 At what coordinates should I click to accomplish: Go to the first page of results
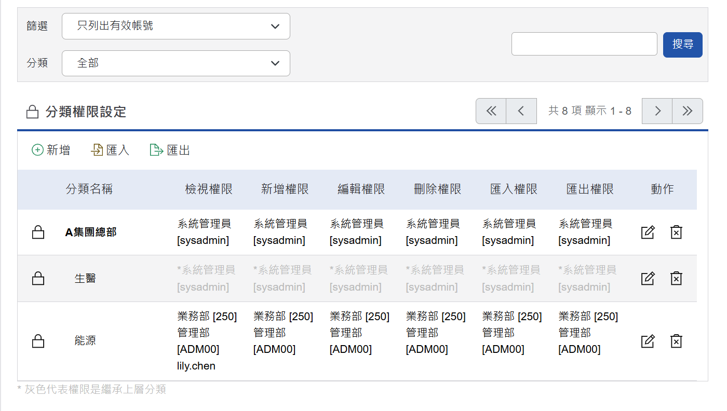pyautogui.click(x=491, y=111)
